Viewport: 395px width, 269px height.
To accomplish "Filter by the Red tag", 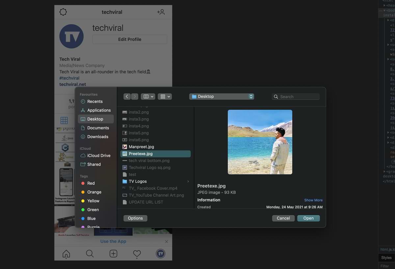I will (96, 183).
